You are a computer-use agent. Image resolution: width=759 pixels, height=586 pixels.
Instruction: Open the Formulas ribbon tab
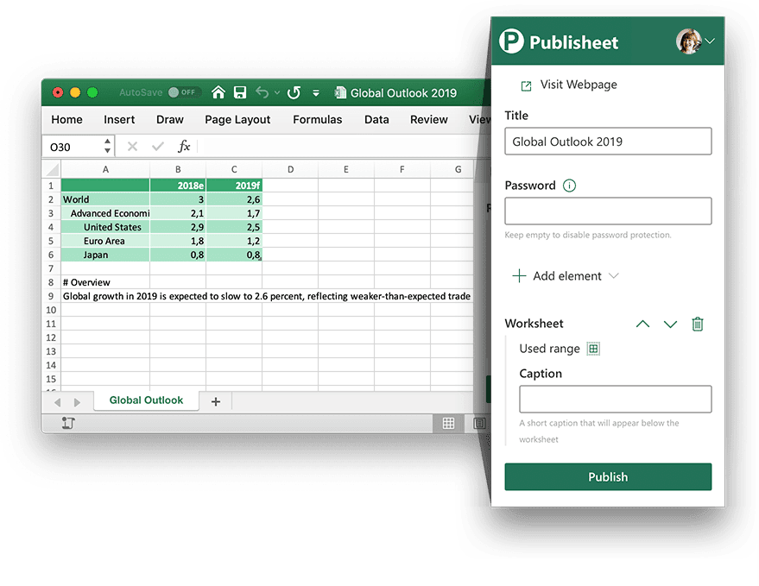pyautogui.click(x=318, y=119)
